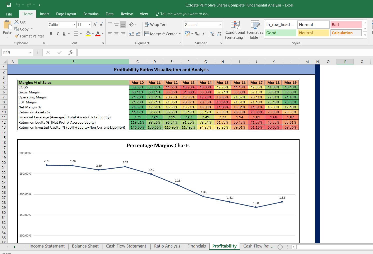Toggle Bold formatting
The height and width of the screenshot is (254, 373).
point(51,34)
